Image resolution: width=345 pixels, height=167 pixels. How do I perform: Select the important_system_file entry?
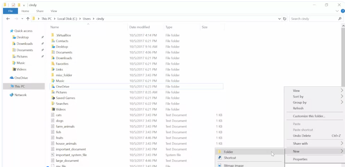pyautogui.click(x=71, y=155)
